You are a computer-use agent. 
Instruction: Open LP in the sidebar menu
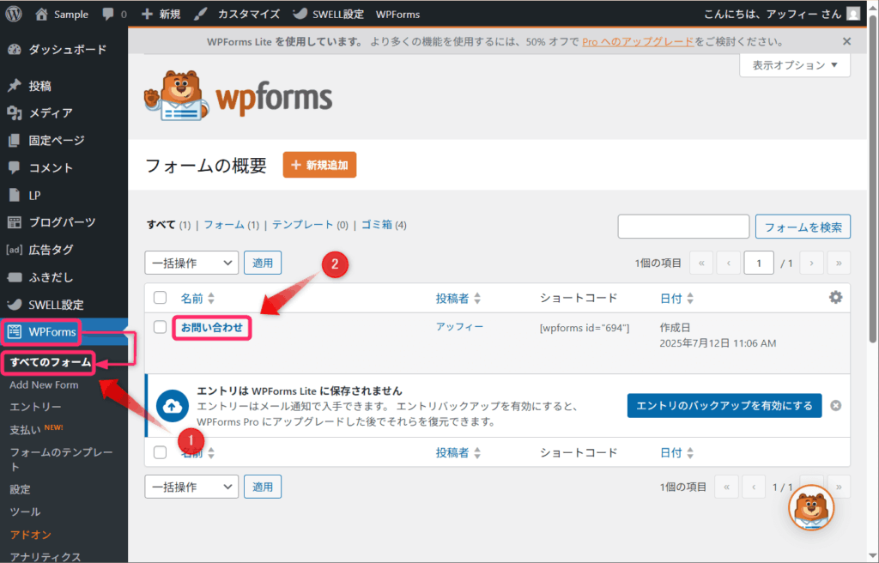[x=64, y=195]
